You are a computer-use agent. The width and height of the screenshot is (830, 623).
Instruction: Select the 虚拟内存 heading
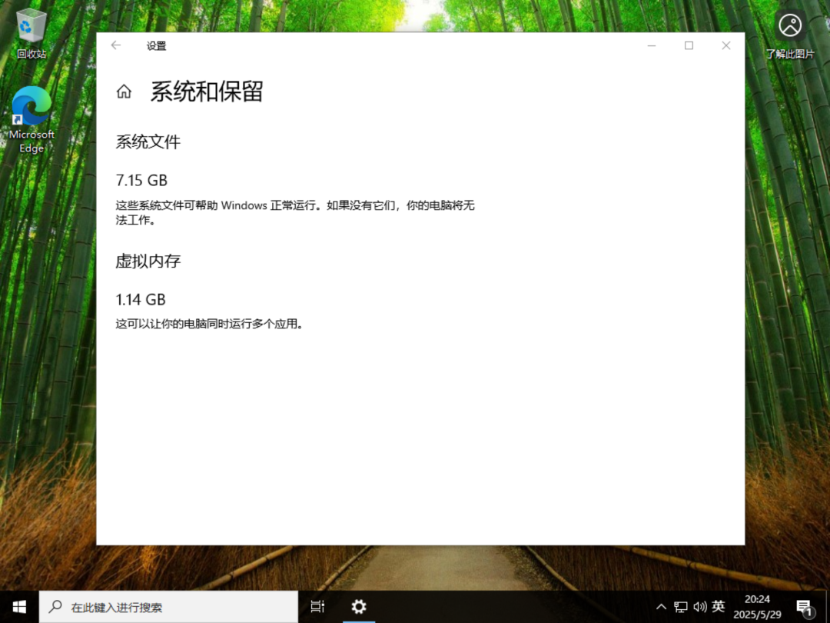pyautogui.click(x=148, y=262)
